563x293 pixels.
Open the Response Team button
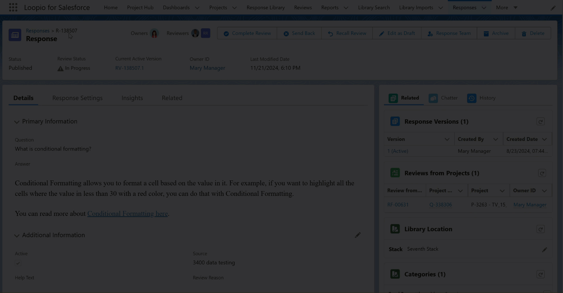[449, 33]
